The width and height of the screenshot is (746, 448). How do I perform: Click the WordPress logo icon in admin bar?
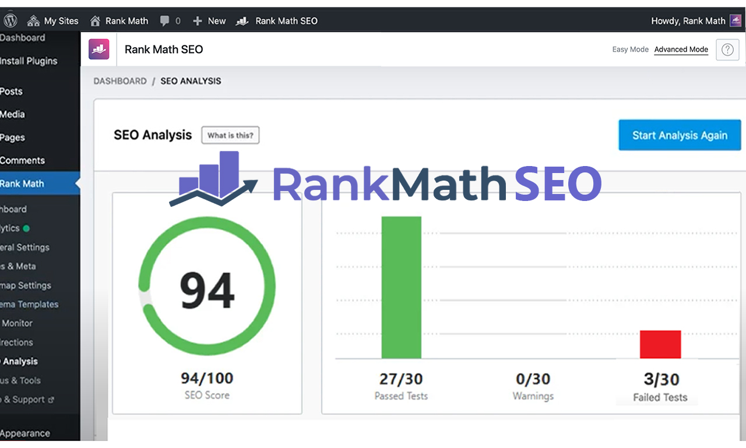pos(10,20)
